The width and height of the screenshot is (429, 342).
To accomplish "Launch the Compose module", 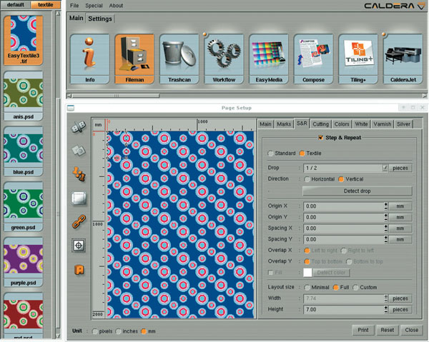I will coord(314,59).
